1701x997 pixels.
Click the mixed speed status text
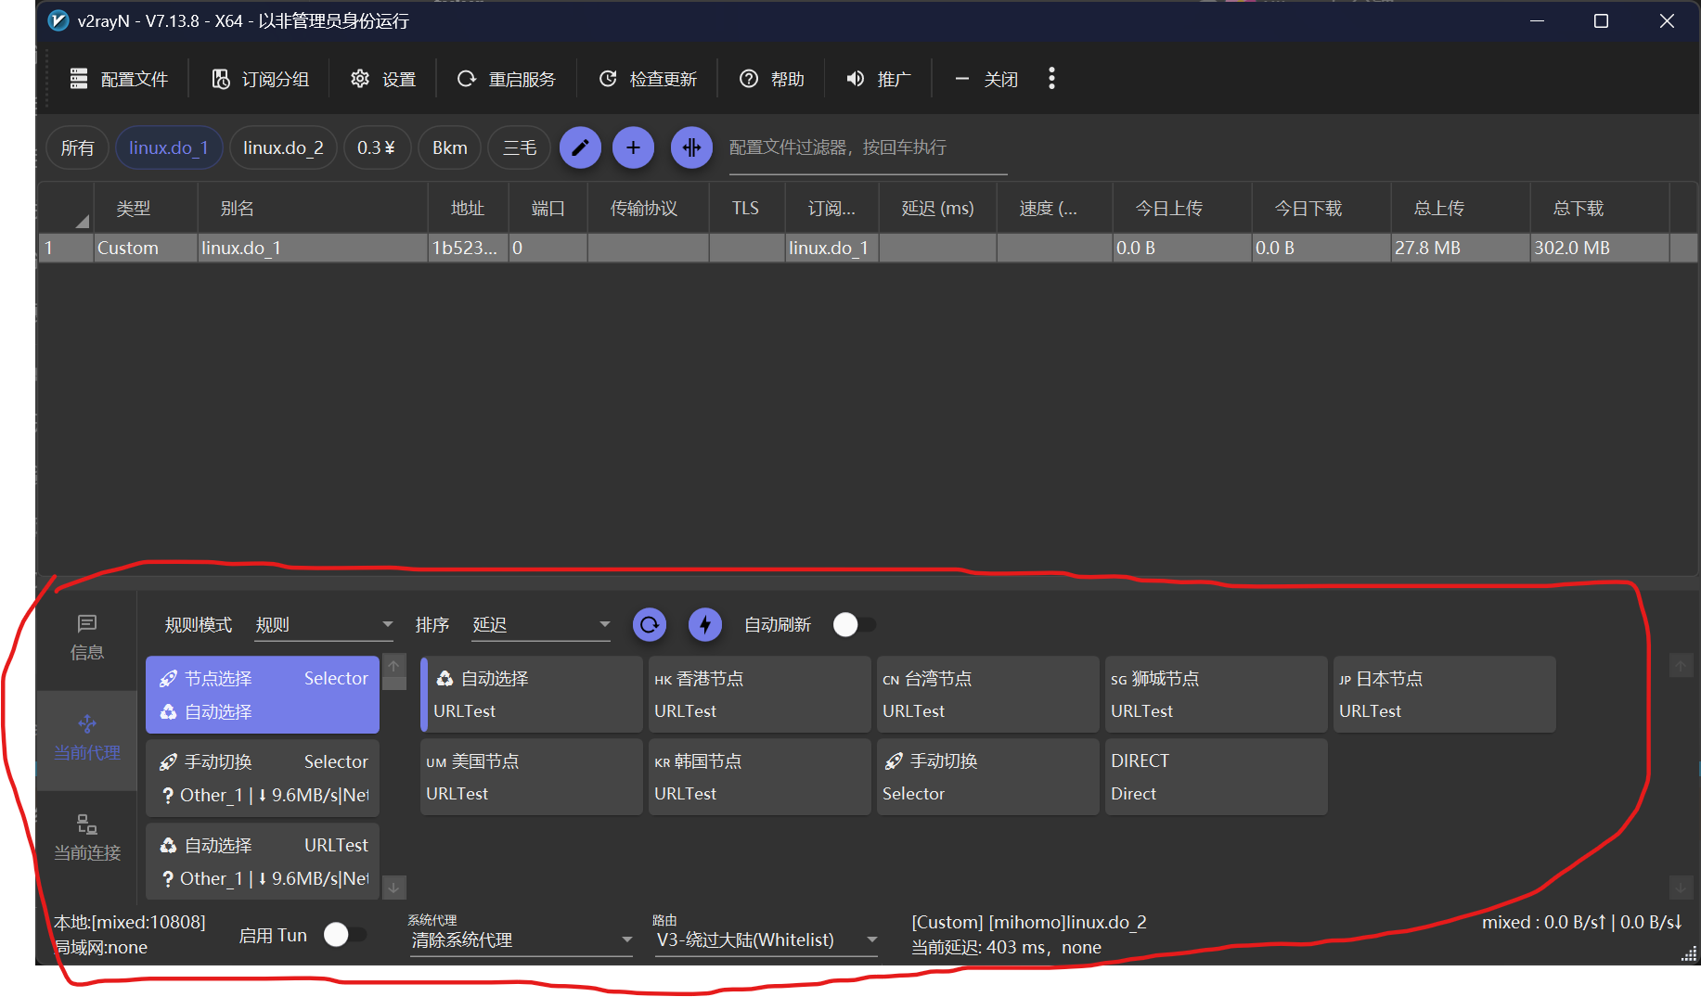(1581, 923)
